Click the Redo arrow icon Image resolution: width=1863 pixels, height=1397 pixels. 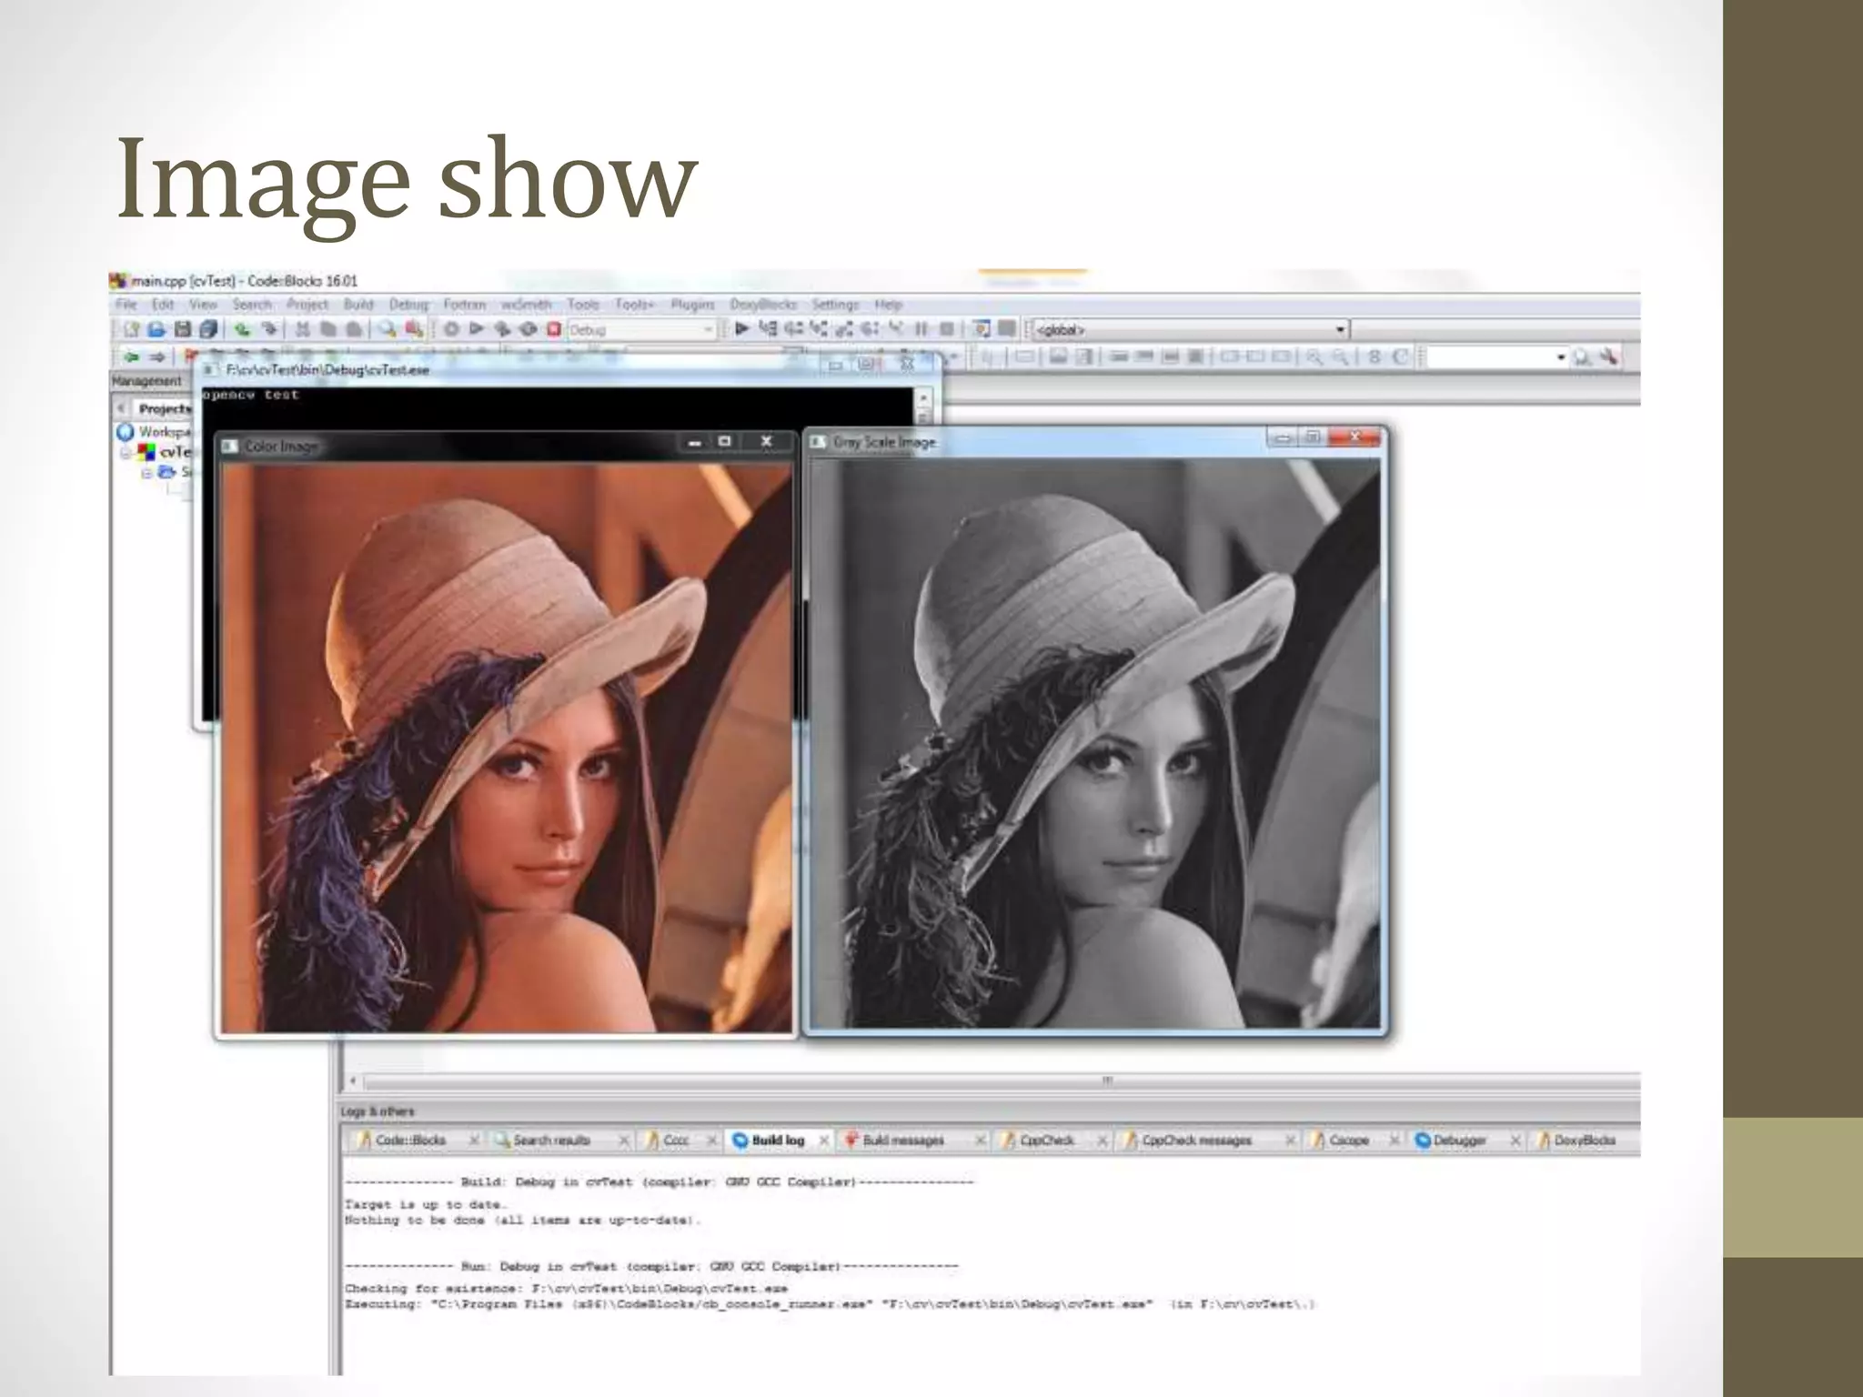click(268, 329)
